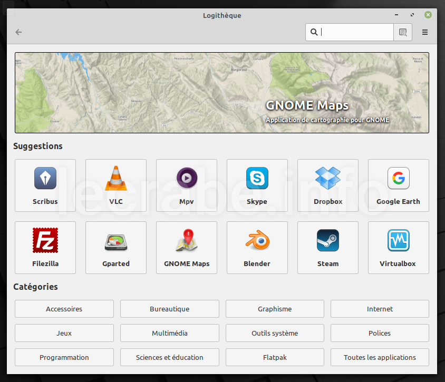This screenshot has height=382, width=445.
Task: Open the Google Earth tile
Action: (x=399, y=185)
